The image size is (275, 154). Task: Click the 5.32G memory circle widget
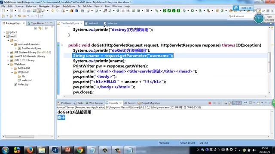tap(259, 18)
